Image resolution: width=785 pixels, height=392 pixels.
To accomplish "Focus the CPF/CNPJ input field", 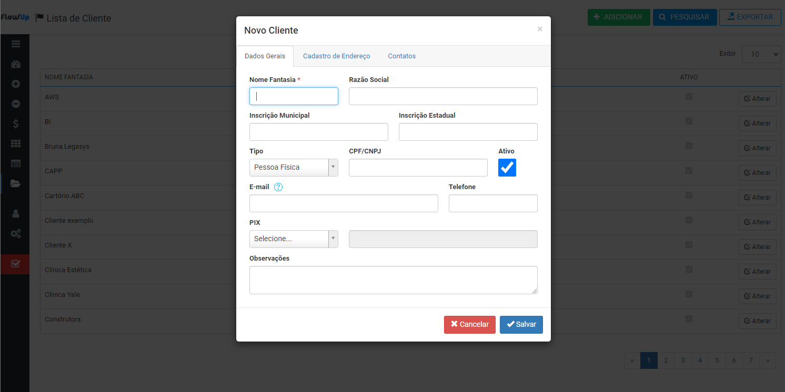I will tap(418, 168).
